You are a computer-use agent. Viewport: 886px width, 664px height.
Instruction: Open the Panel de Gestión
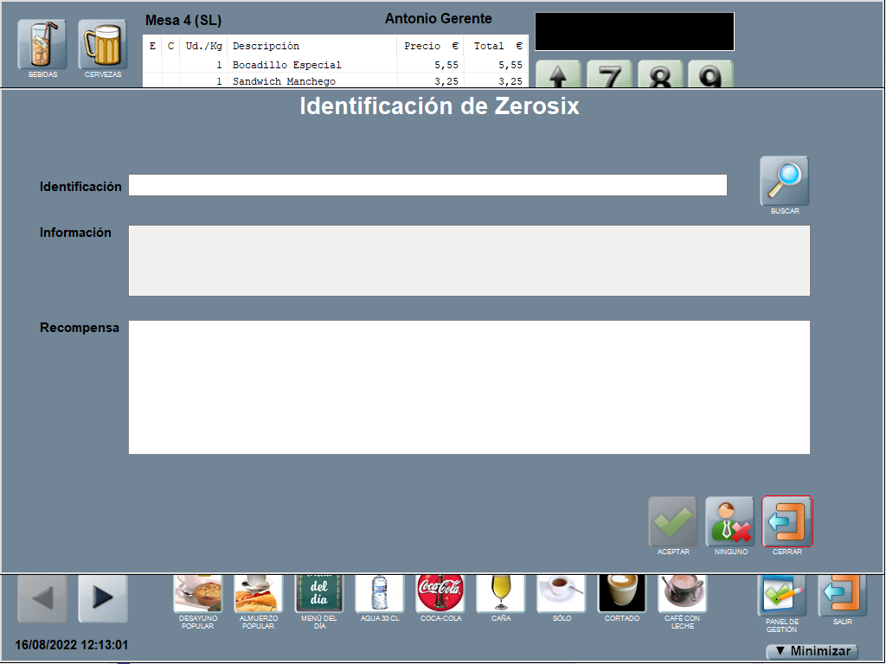click(781, 596)
